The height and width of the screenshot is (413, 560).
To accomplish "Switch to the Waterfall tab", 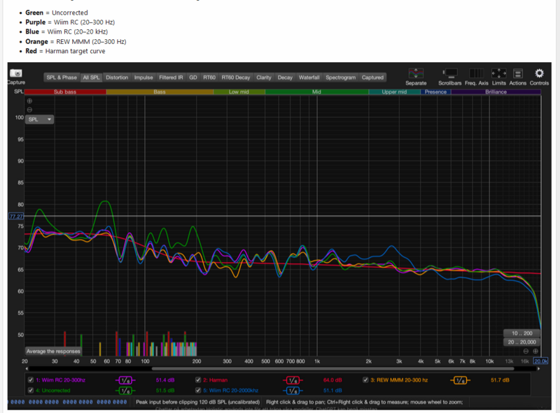I will click(x=309, y=78).
